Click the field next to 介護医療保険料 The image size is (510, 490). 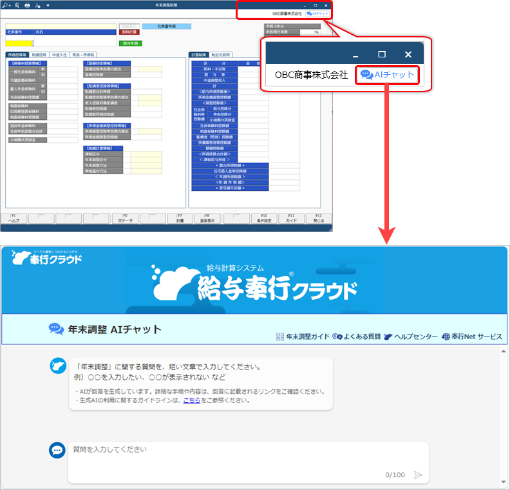62,81
